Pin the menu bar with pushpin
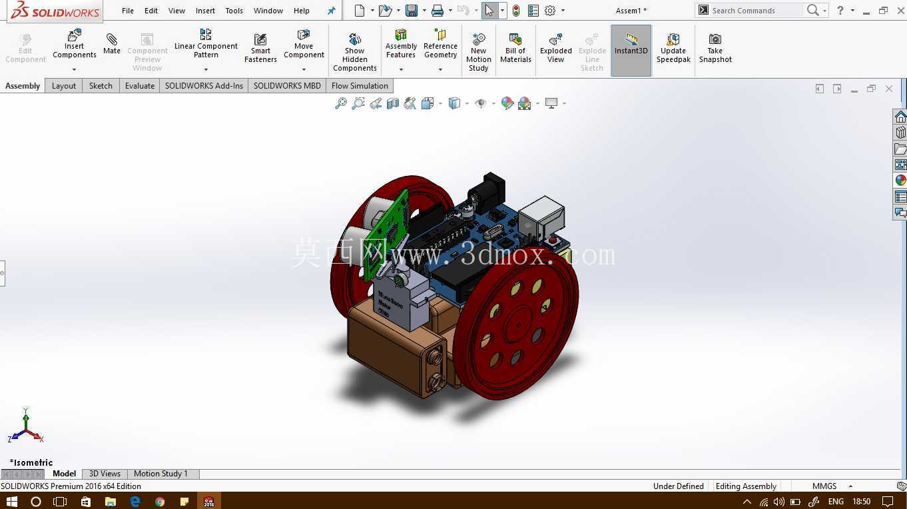The image size is (907, 509). (x=332, y=11)
